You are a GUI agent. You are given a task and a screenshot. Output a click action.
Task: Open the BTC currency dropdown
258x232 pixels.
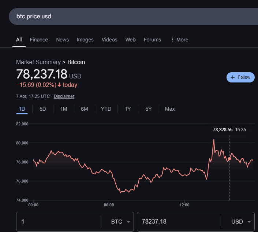click(x=121, y=222)
